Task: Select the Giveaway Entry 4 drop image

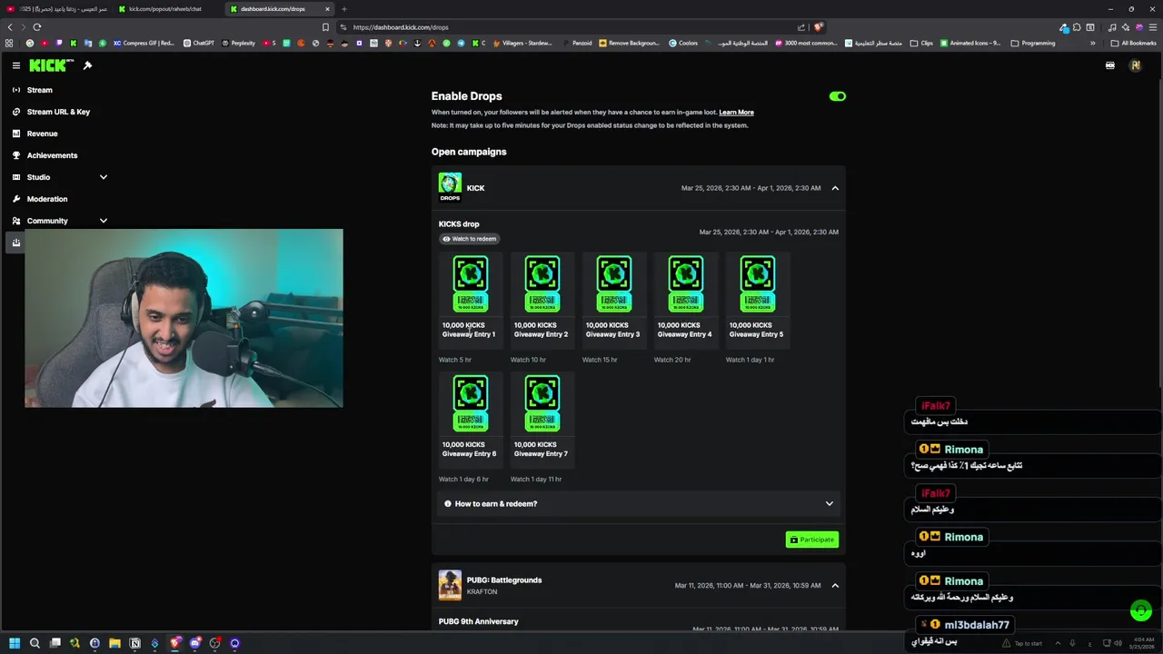Action: (x=686, y=284)
